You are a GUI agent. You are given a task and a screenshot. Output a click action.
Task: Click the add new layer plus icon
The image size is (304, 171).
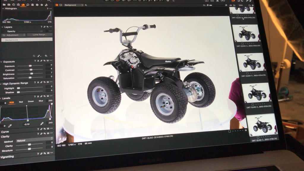pos(46,56)
